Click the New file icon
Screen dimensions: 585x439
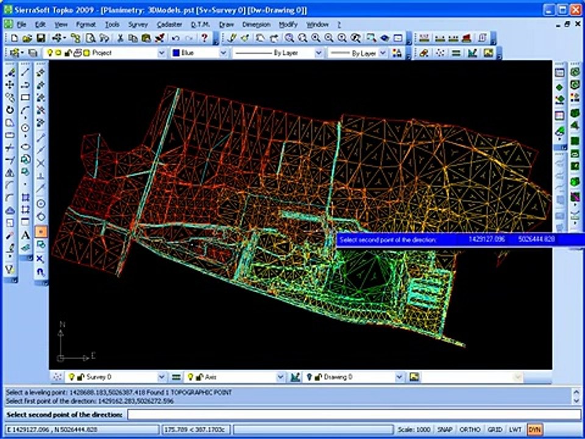pyautogui.click(x=14, y=38)
